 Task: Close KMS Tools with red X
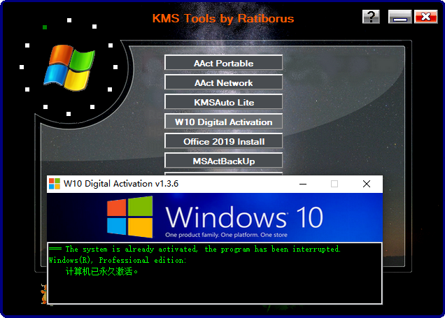coord(425,17)
